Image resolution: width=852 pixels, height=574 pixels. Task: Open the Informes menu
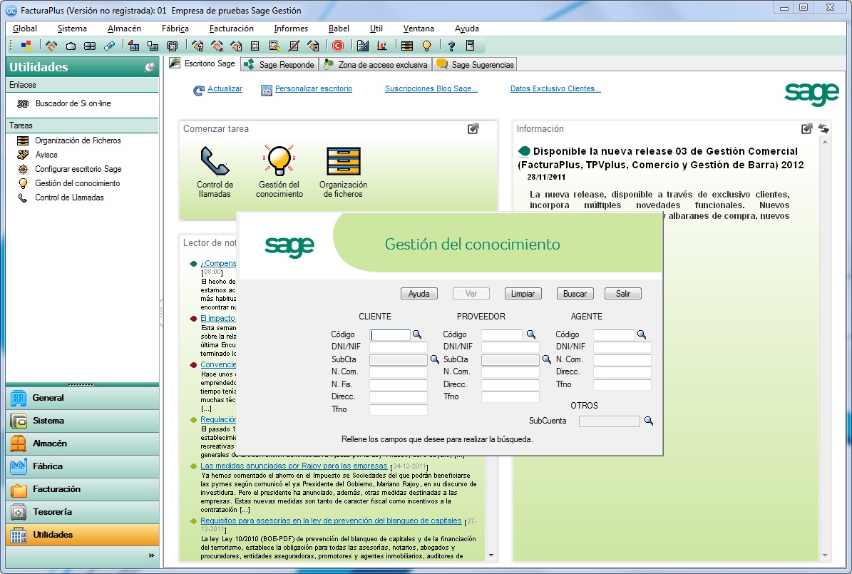(291, 29)
